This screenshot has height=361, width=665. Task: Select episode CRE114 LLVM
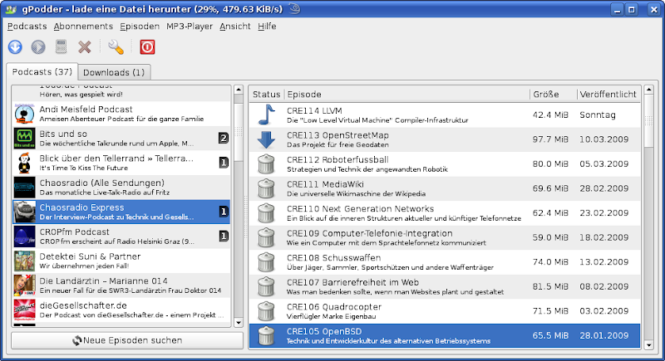pyautogui.click(x=445, y=115)
